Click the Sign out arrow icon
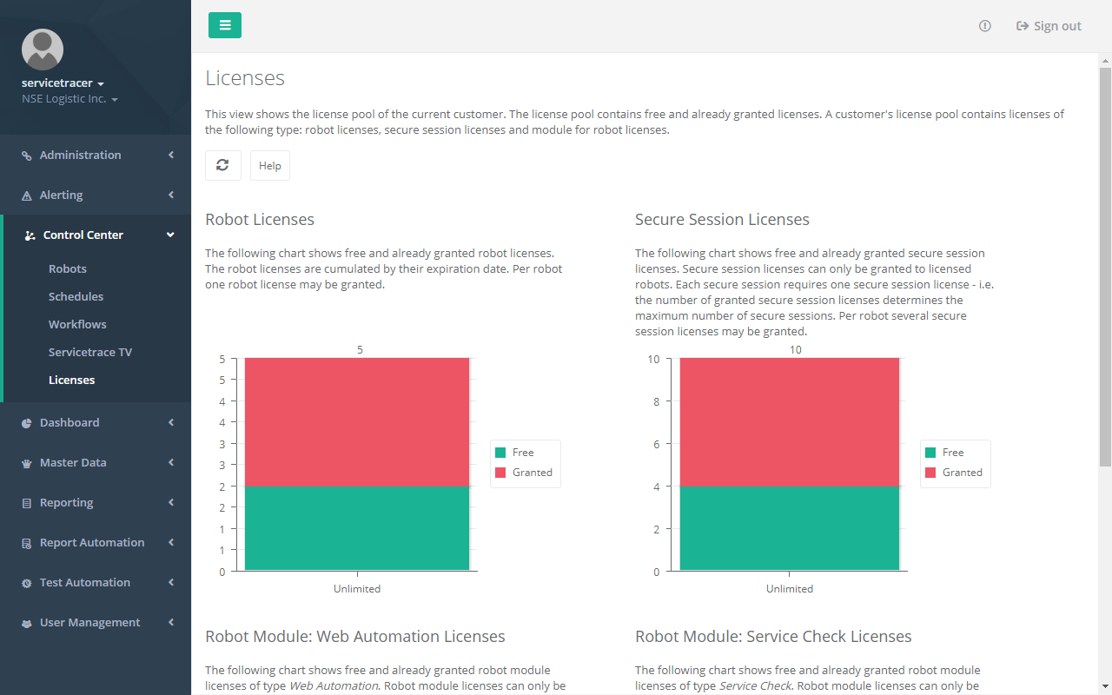This screenshot has height=695, width=1112. coord(1023,26)
